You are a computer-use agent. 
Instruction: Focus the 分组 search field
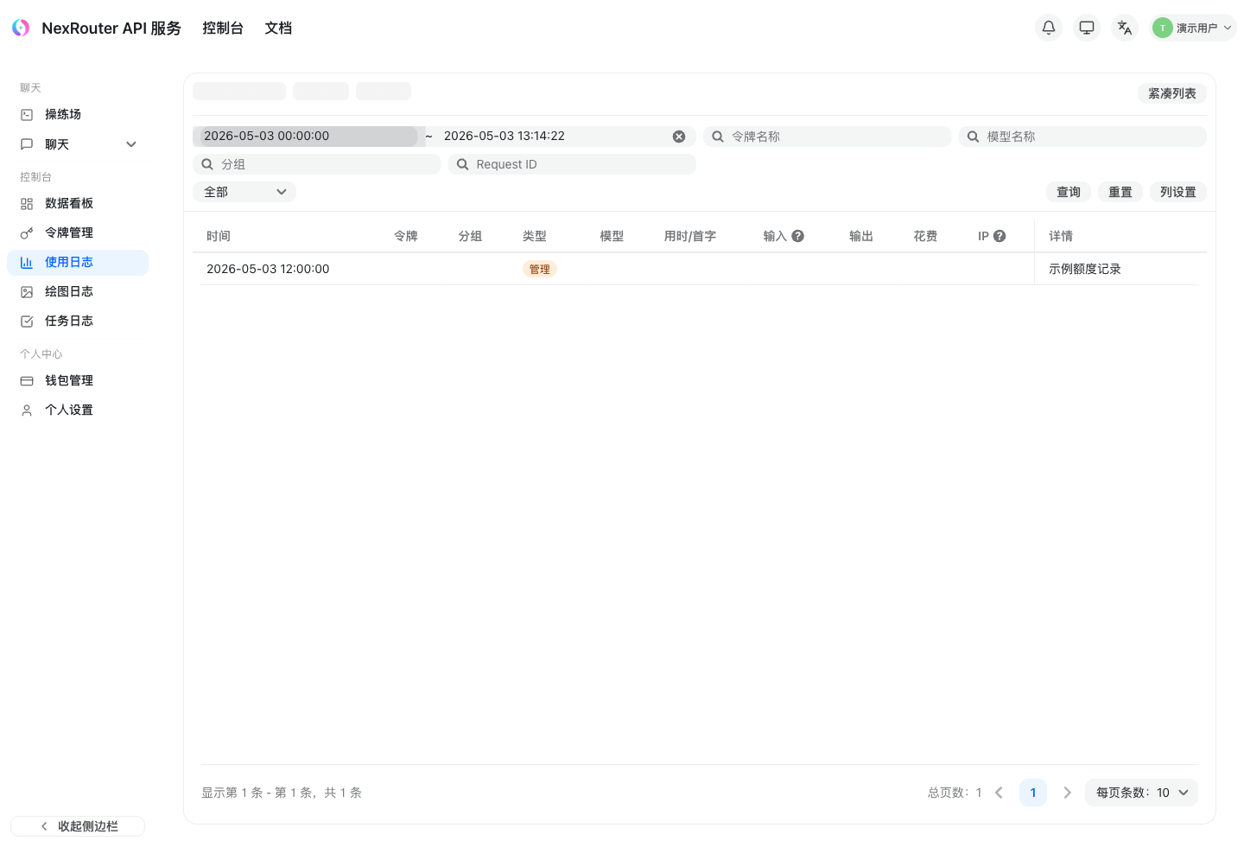pos(317,164)
